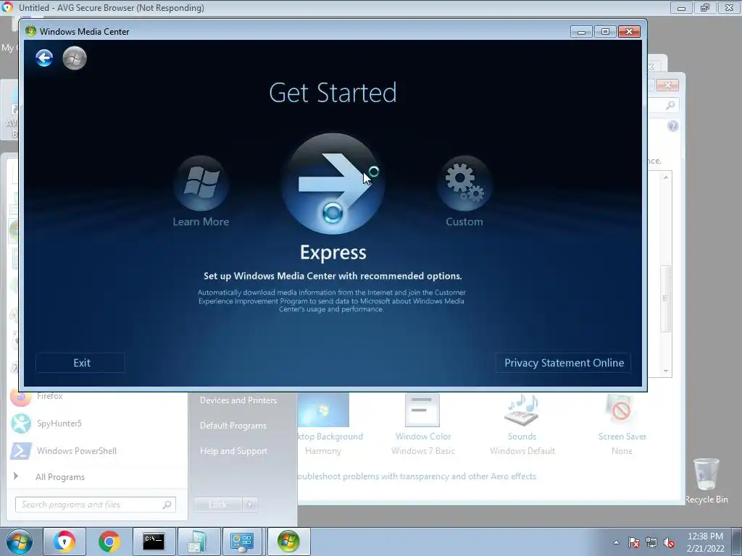Open Help and Support in the Start menu
Image resolution: width=742 pixels, height=556 pixels.
pyautogui.click(x=233, y=451)
